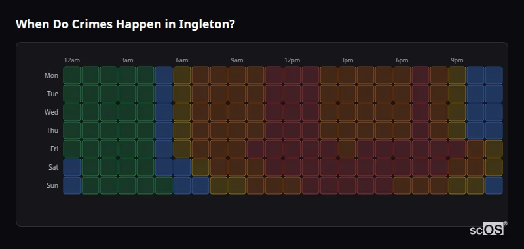Image resolution: width=524 pixels, height=249 pixels.
Task: Click the Sunday 7am blue cell
Action: (200, 185)
